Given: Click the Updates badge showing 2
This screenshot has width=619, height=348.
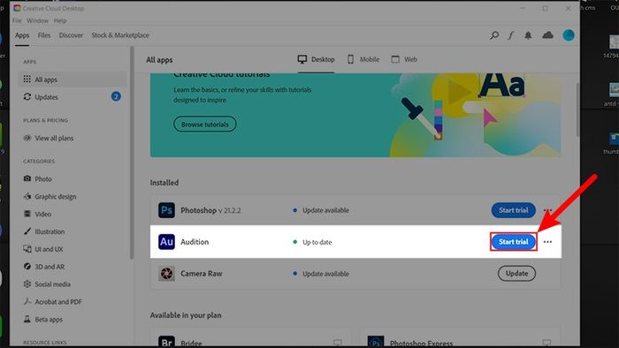Looking at the screenshot, I should click(116, 96).
